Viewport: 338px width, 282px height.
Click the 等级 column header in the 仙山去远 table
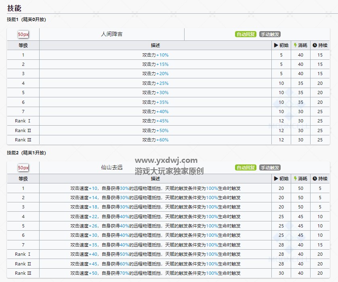tap(23, 179)
